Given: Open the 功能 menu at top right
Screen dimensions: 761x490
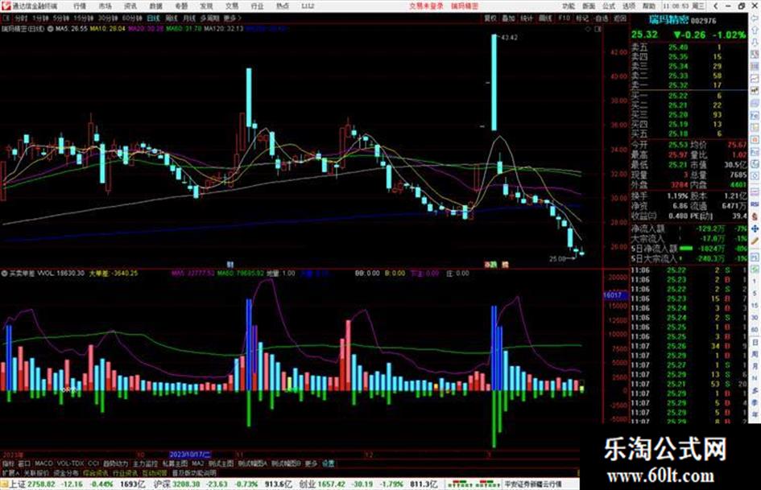Looking at the screenshot, I should click(x=569, y=6).
